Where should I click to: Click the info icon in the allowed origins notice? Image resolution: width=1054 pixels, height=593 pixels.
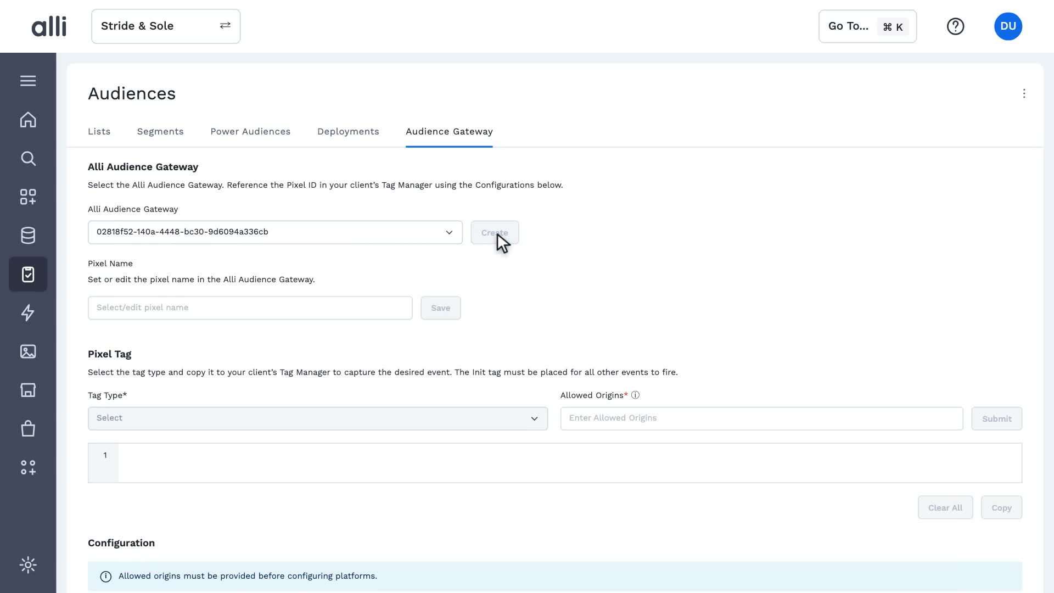tap(105, 577)
